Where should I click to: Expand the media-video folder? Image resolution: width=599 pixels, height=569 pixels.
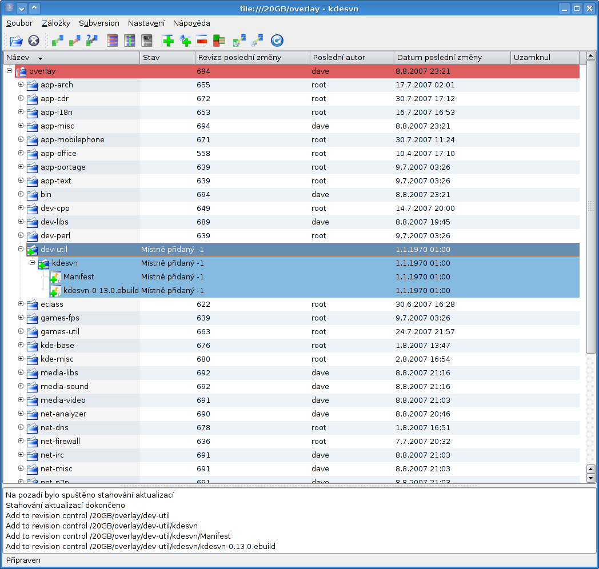click(21, 400)
